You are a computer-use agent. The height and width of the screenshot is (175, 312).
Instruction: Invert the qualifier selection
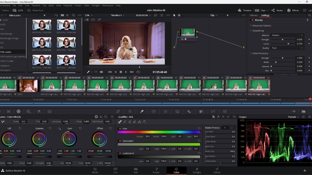pyautogui.click(x=144, y=122)
